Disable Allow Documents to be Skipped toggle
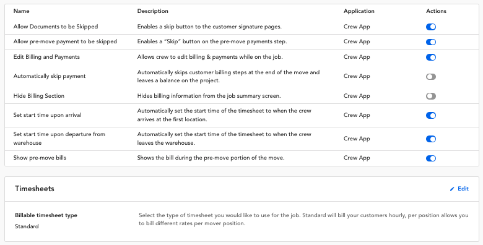 [x=431, y=27]
